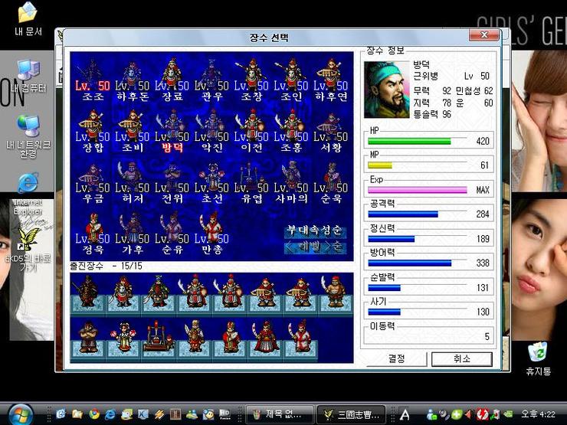Image resolution: width=567 pixels, height=425 pixels.
Task: Select highlighted general 방덕
Action: [x=172, y=131]
